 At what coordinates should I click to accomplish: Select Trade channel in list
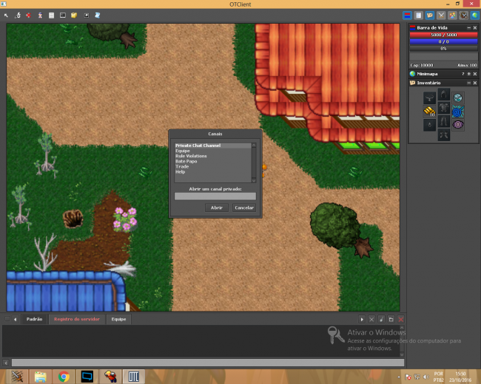click(x=213, y=167)
